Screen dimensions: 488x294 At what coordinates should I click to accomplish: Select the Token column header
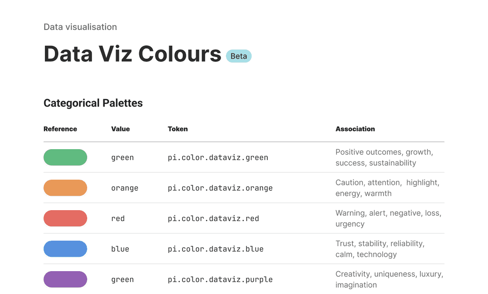178,129
